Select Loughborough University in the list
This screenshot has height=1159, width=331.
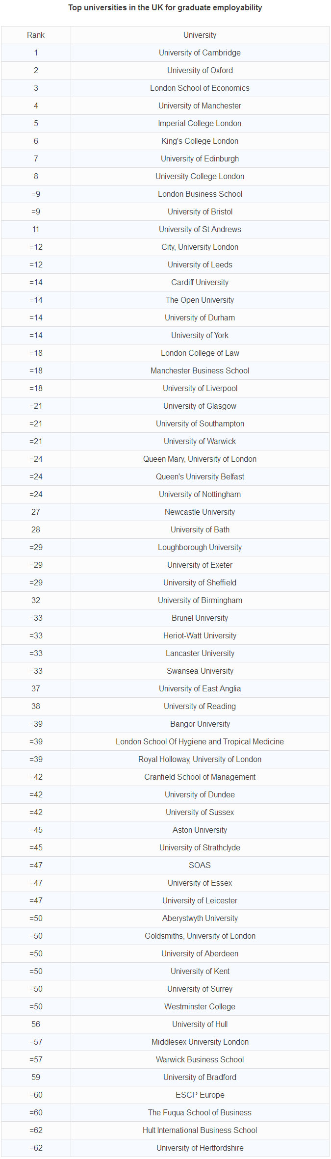point(200,548)
